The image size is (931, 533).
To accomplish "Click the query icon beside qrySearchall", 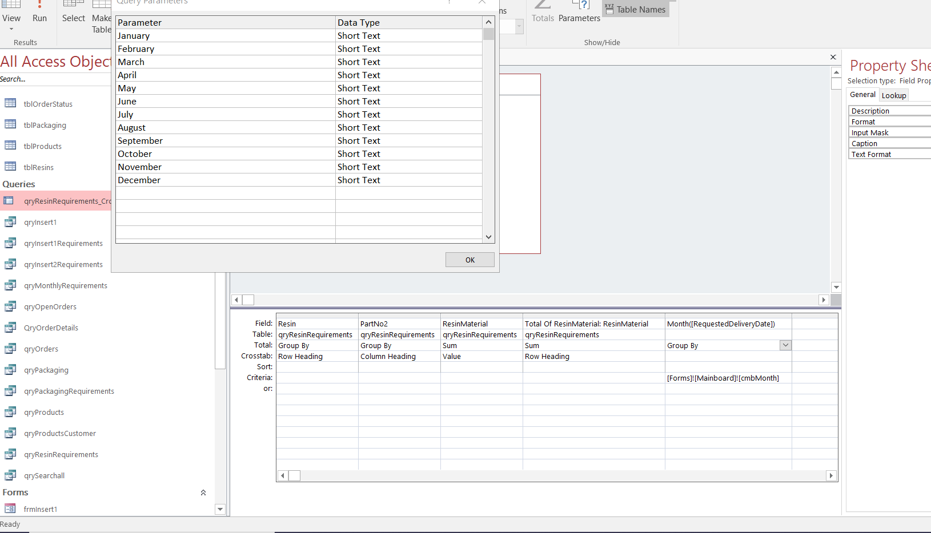I will (x=10, y=475).
